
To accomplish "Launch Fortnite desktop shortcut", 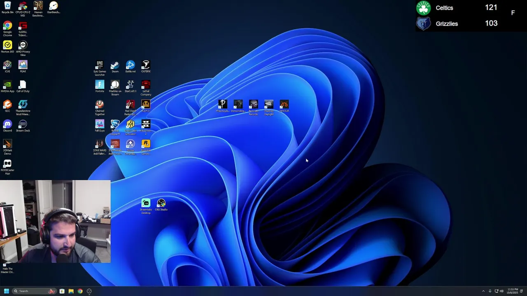I will [x=100, y=86].
